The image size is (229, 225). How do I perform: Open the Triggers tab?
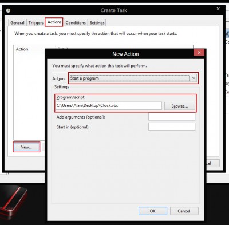click(36, 23)
